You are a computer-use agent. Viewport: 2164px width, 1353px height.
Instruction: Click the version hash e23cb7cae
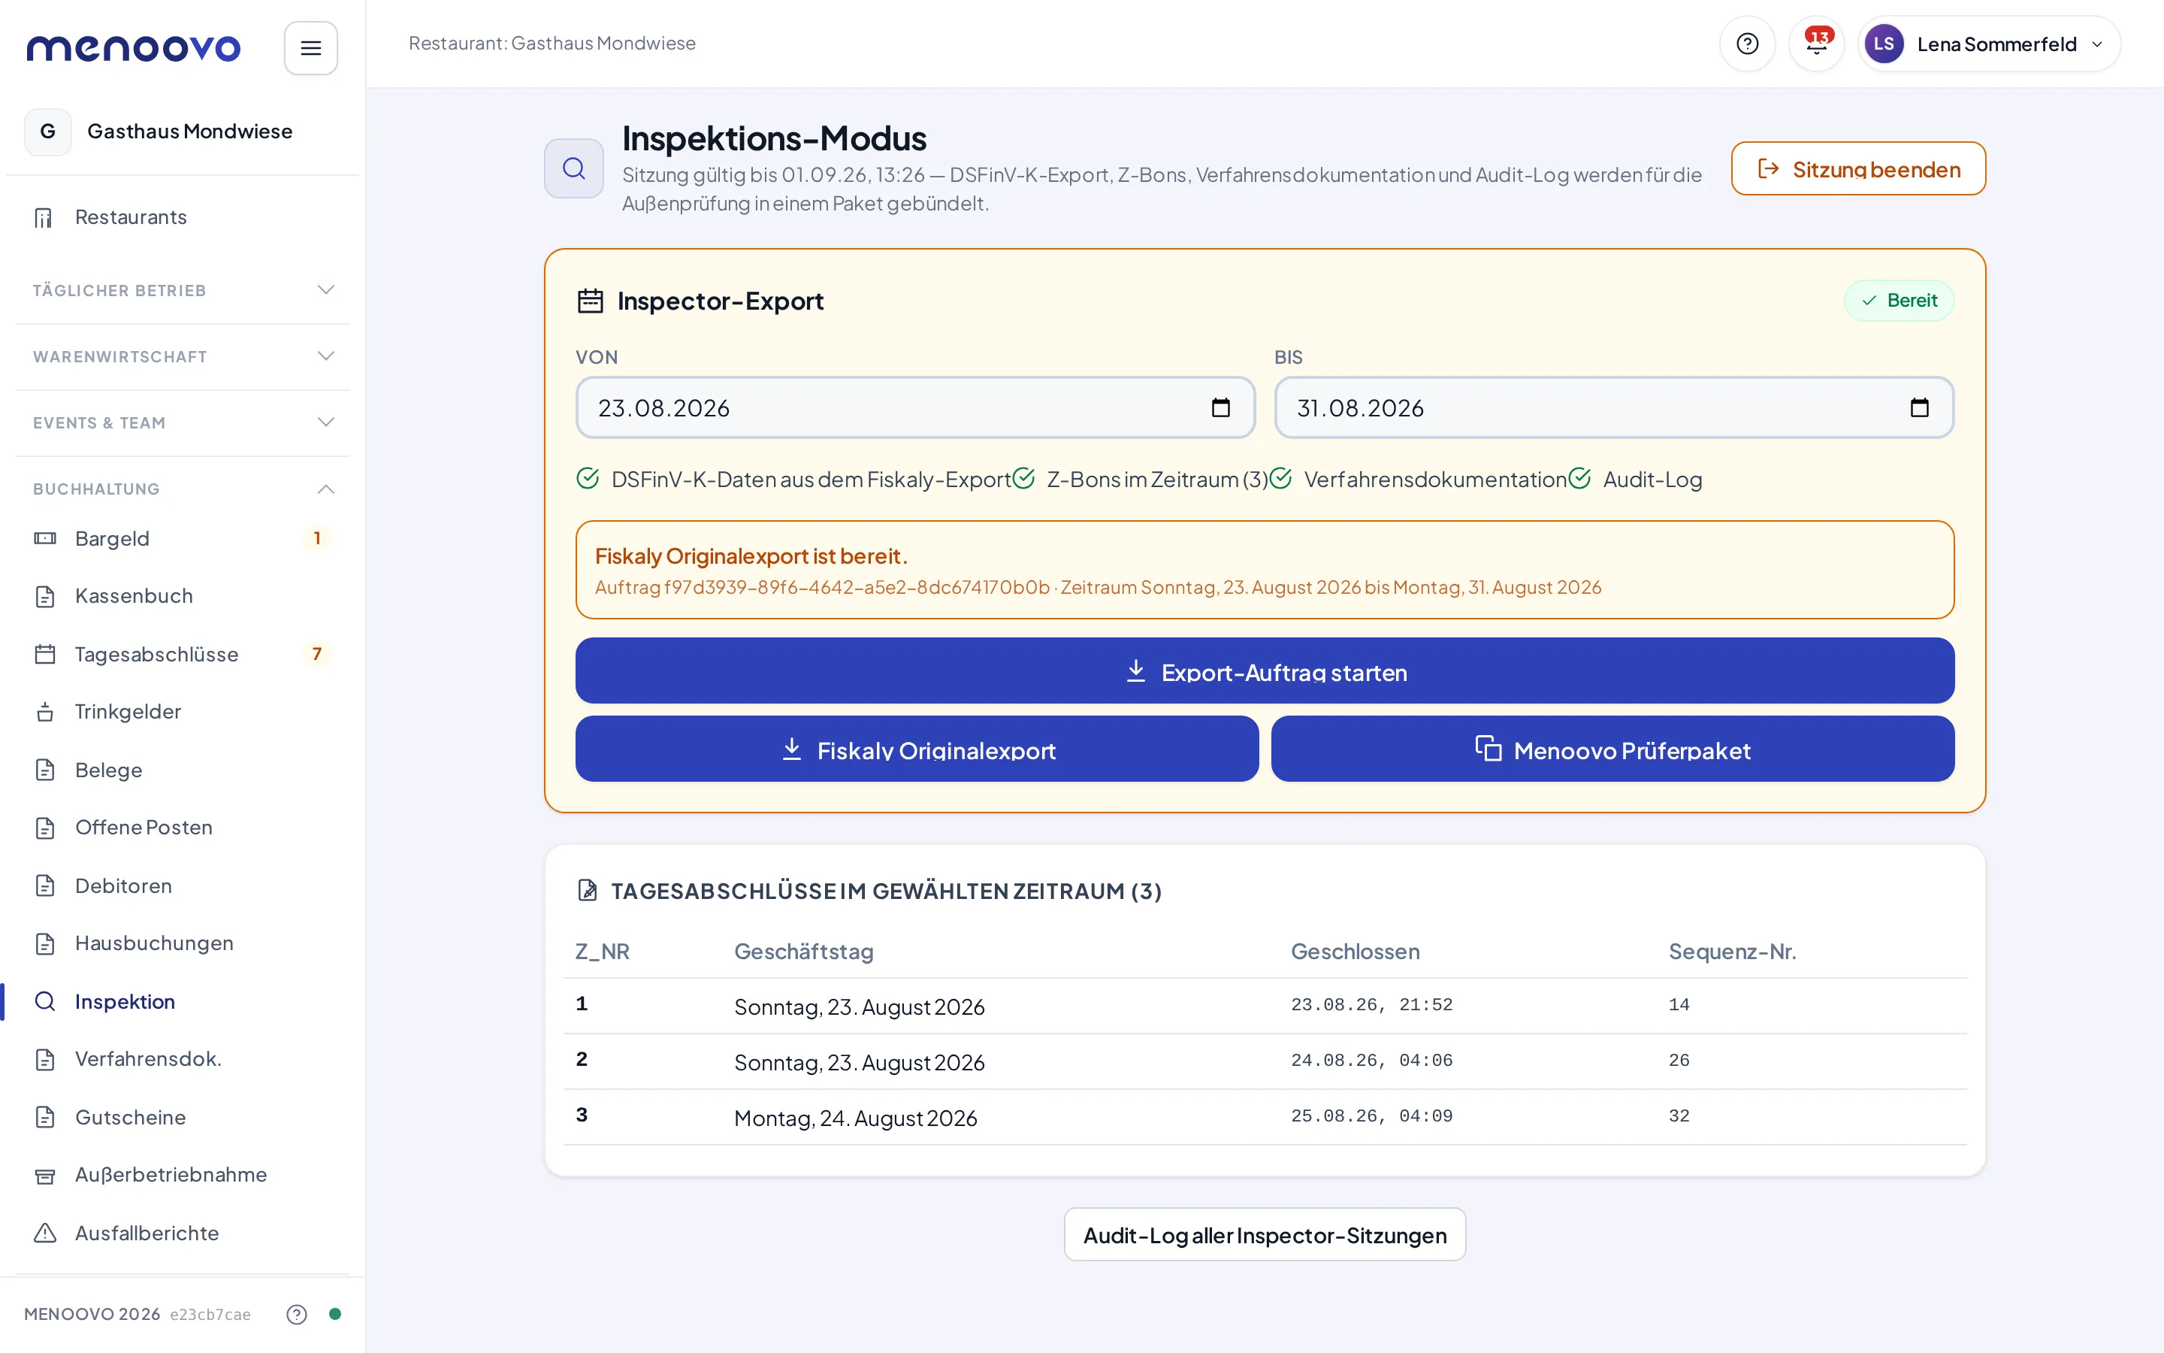click(x=210, y=1314)
